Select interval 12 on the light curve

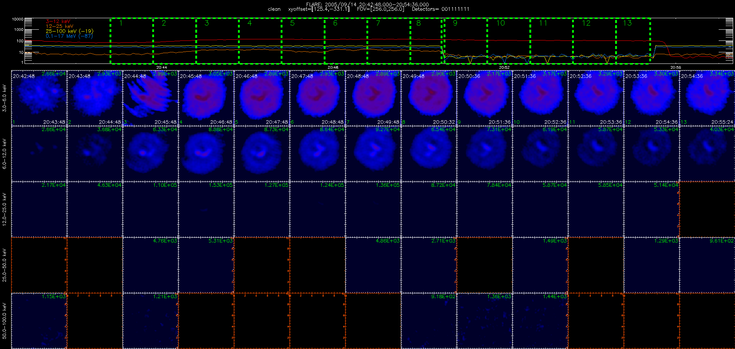coord(594,41)
